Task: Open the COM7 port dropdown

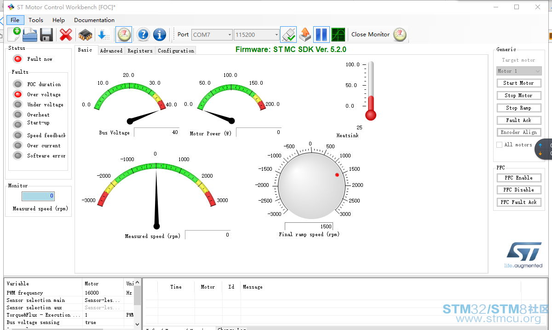Action: [x=212, y=35]
